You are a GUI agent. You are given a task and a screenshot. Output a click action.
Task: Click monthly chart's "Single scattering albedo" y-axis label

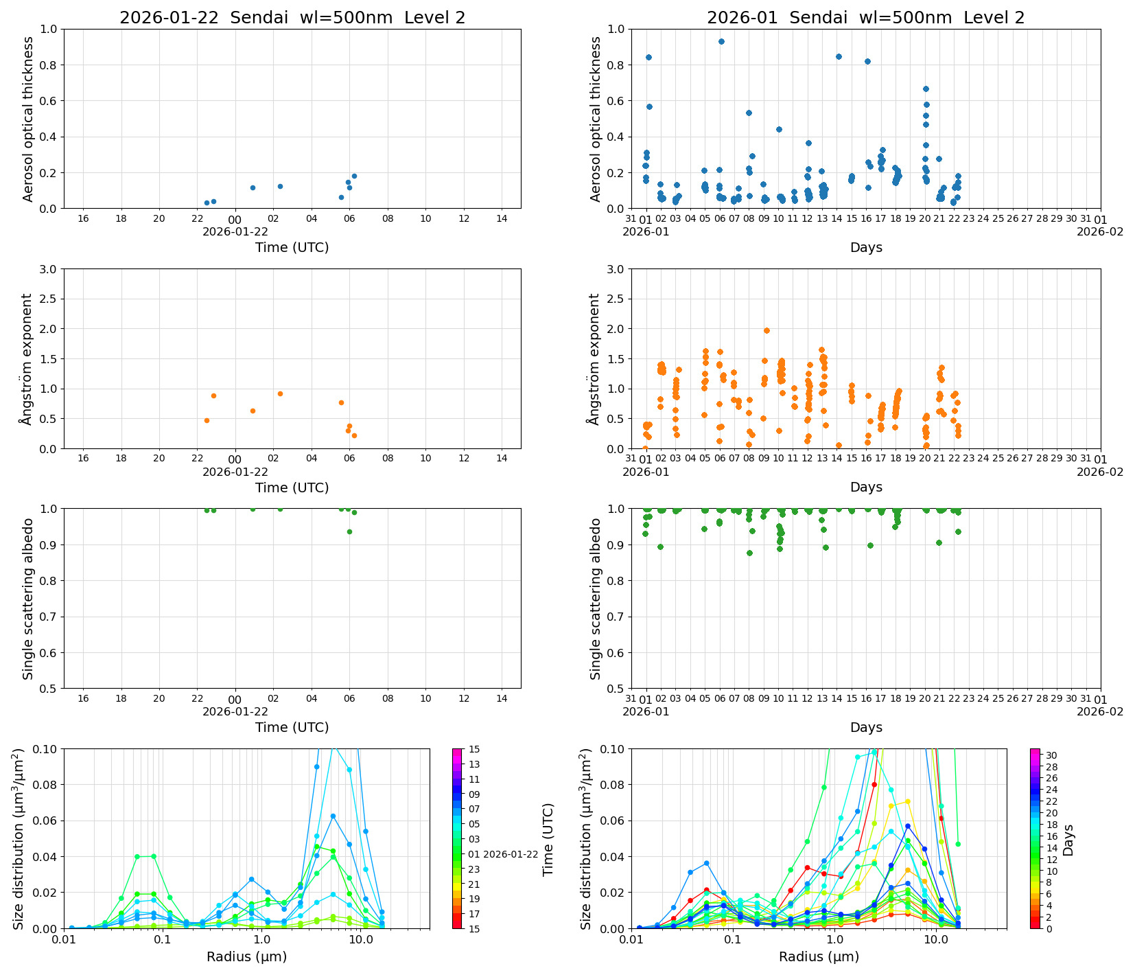596,599
